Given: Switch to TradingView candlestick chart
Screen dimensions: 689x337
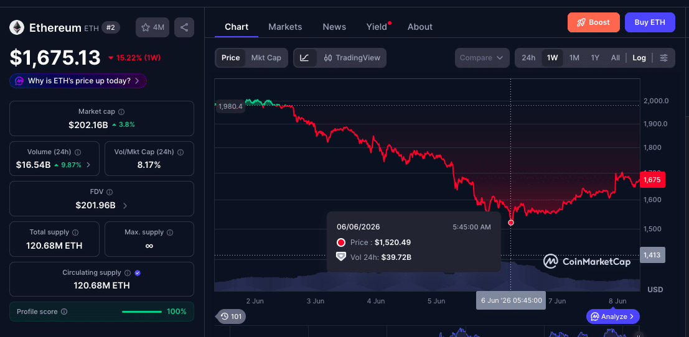Looking at the screenshot, I should pyautogui.click(x=352, y=58).
